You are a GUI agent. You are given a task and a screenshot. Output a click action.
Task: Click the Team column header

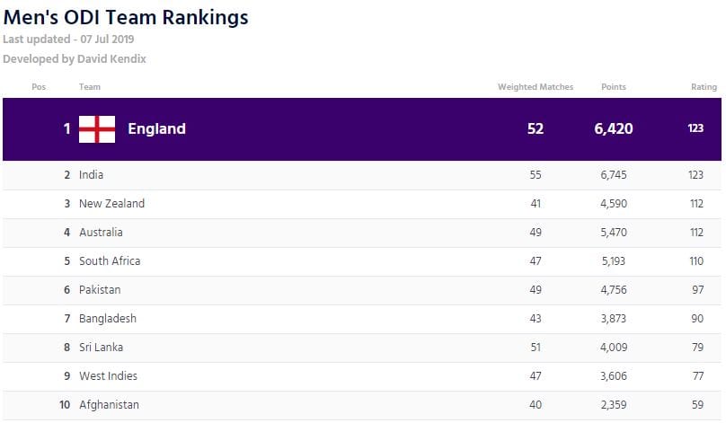[x=90, y=87]
